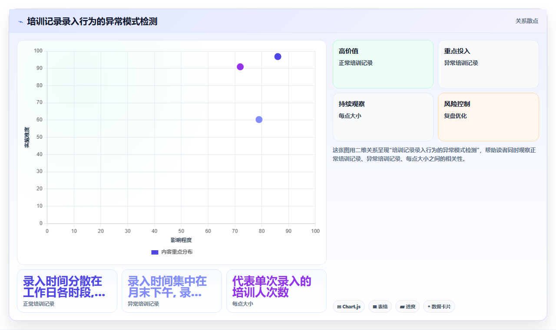Click the 录入时间分散在工作日各时段 data card
The image size is (556, 330).
coord(67,291)
